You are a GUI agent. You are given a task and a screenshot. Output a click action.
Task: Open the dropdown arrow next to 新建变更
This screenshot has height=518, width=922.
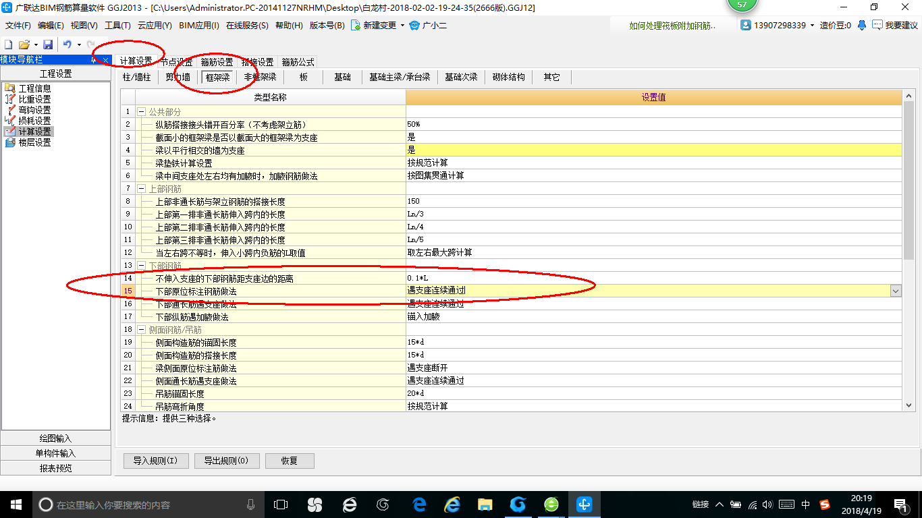point(403,26)
